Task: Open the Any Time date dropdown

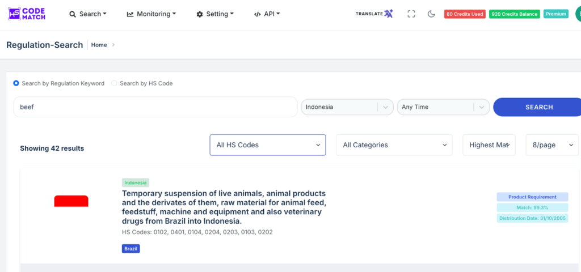Action: click(443, 107)
